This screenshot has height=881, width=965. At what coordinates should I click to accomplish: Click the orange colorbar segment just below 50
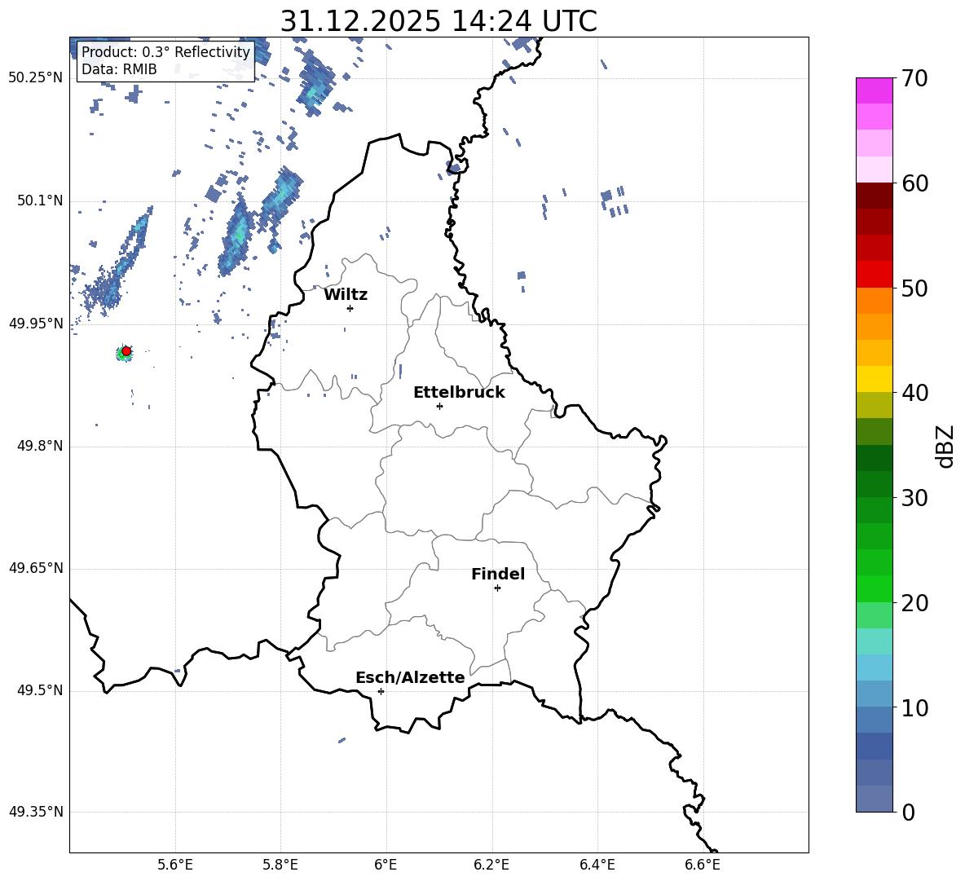(x=874, y=300)
